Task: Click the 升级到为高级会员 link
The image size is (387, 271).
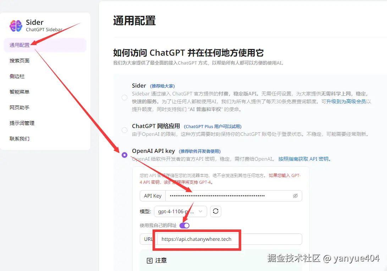Action: coord(346,101)
